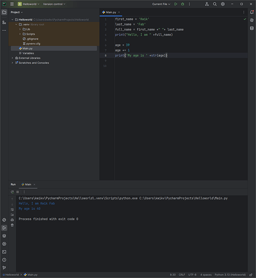This screenshot has width=256, height=278.
Task: Expand the Scripts folder
Action: [20, 34]
